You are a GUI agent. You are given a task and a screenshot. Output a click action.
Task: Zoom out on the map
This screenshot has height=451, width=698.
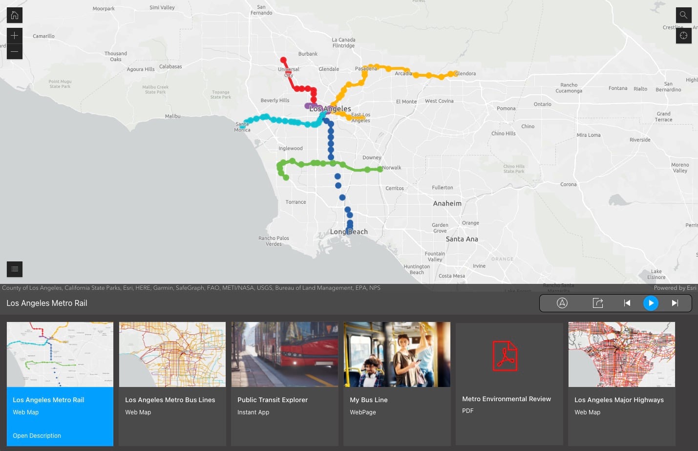click(14, 51)
